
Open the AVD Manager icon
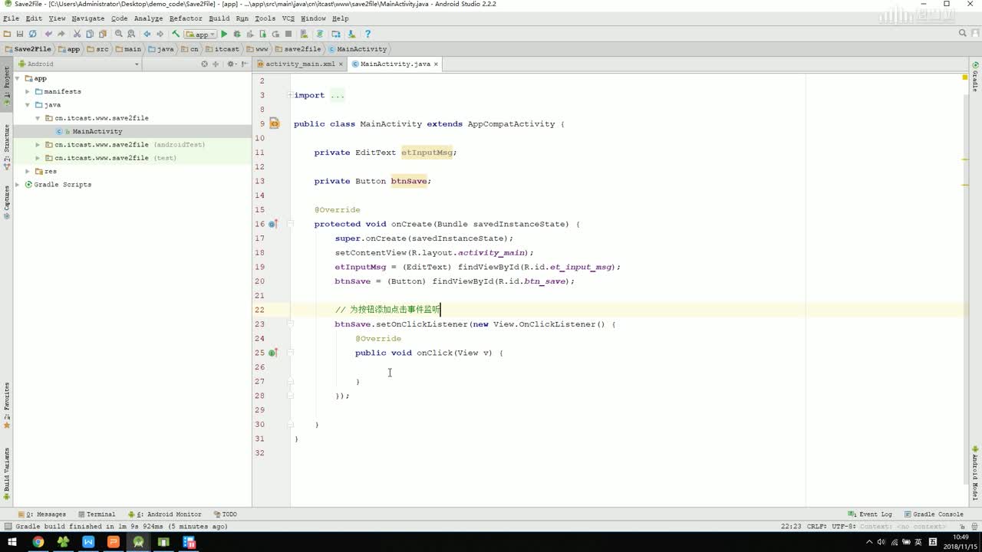click(x=304, y=34)
